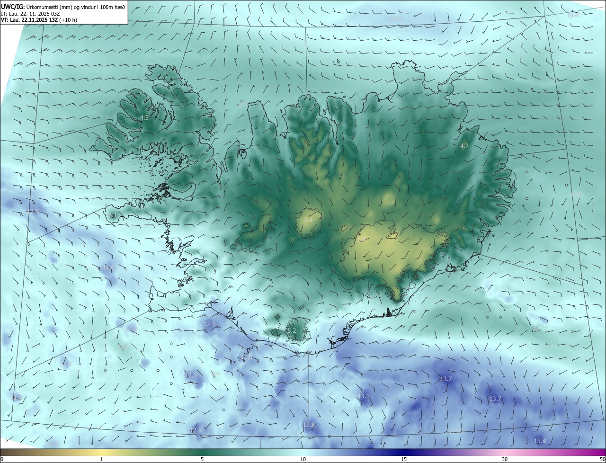Click the faint 9.4 value beside 12.2

[x=215, y=374]
